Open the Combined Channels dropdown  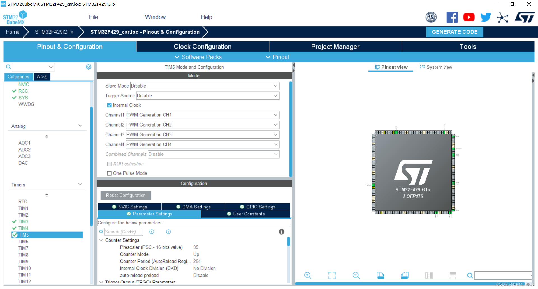point(214,154)
